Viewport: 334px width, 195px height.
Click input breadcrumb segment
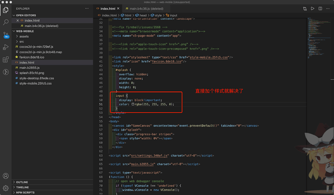click(173, 15)
